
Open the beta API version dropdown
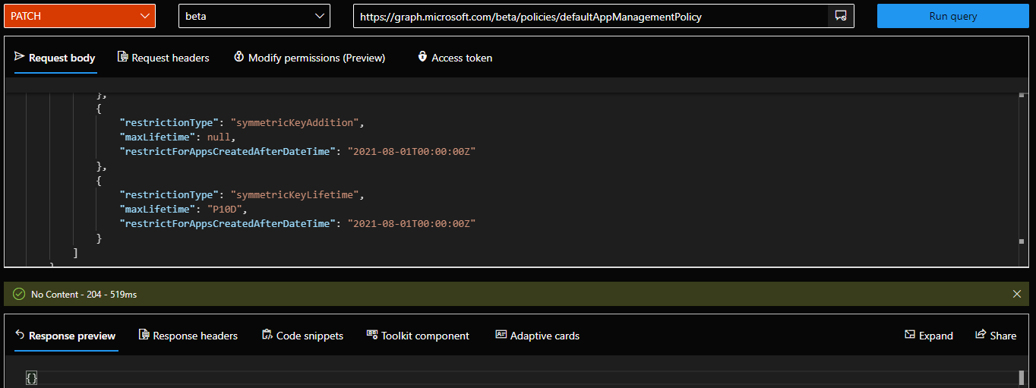[254, 16]
